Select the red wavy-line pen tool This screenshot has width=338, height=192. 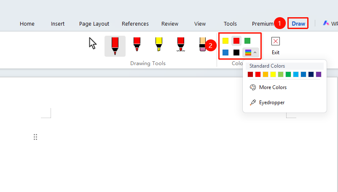181,44
